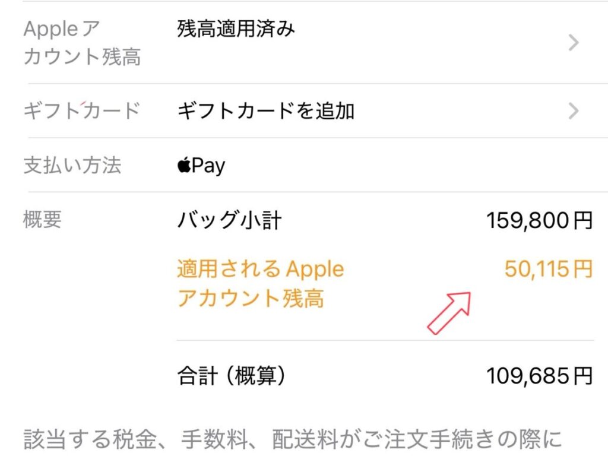The height and width of the screenshot is (456, 608).
Task: Click the 合計（概算） label
Action: [232, 375]
